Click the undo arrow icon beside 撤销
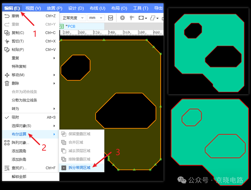 point(7,16)
